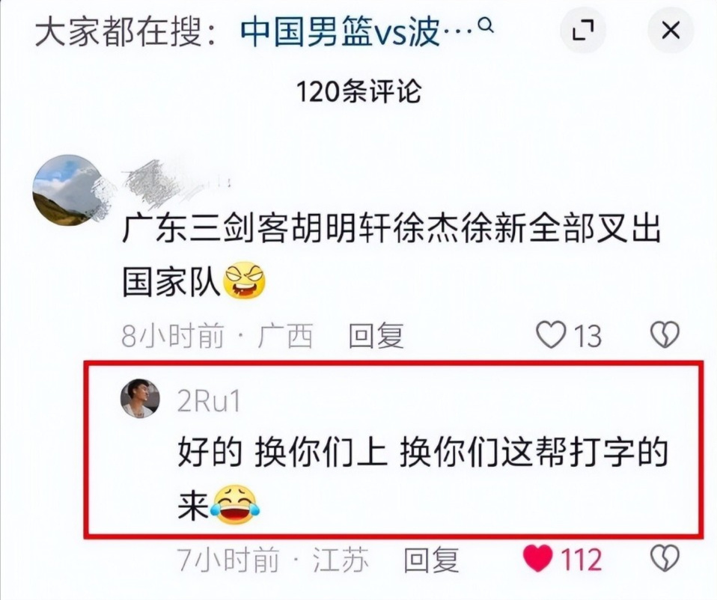Expand the comments panel to full screen

tap(583, 31)
